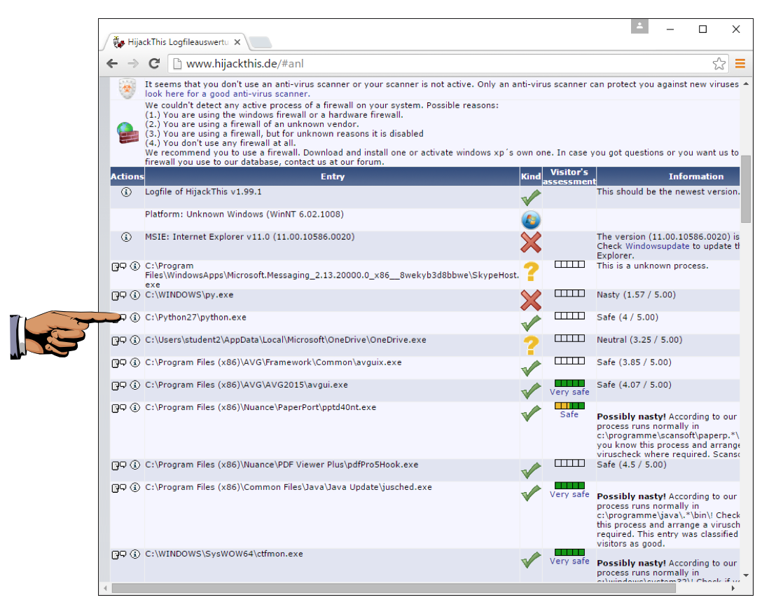The image size is (769, 614).
Task: Click comment icon for avgui.exe entry
Action: coord(118,386)
